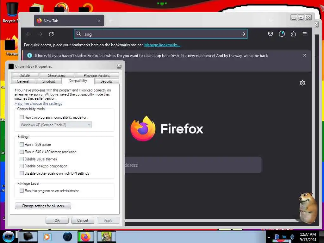Click the flag action center tray icon
This screenshot has width=324, height=243.
pyautogui.click(x=277, y=237)
